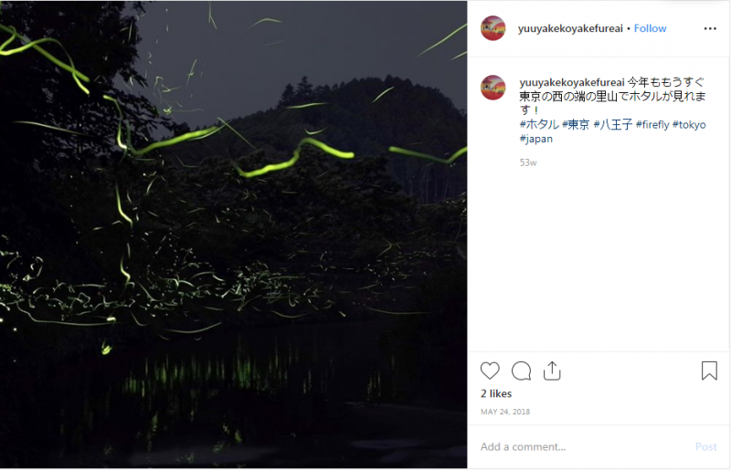The height and width of the screenshot is (470, 731).
Task: Open yuuyakekoyakefureai profile from header username
Action: point(570,28)
